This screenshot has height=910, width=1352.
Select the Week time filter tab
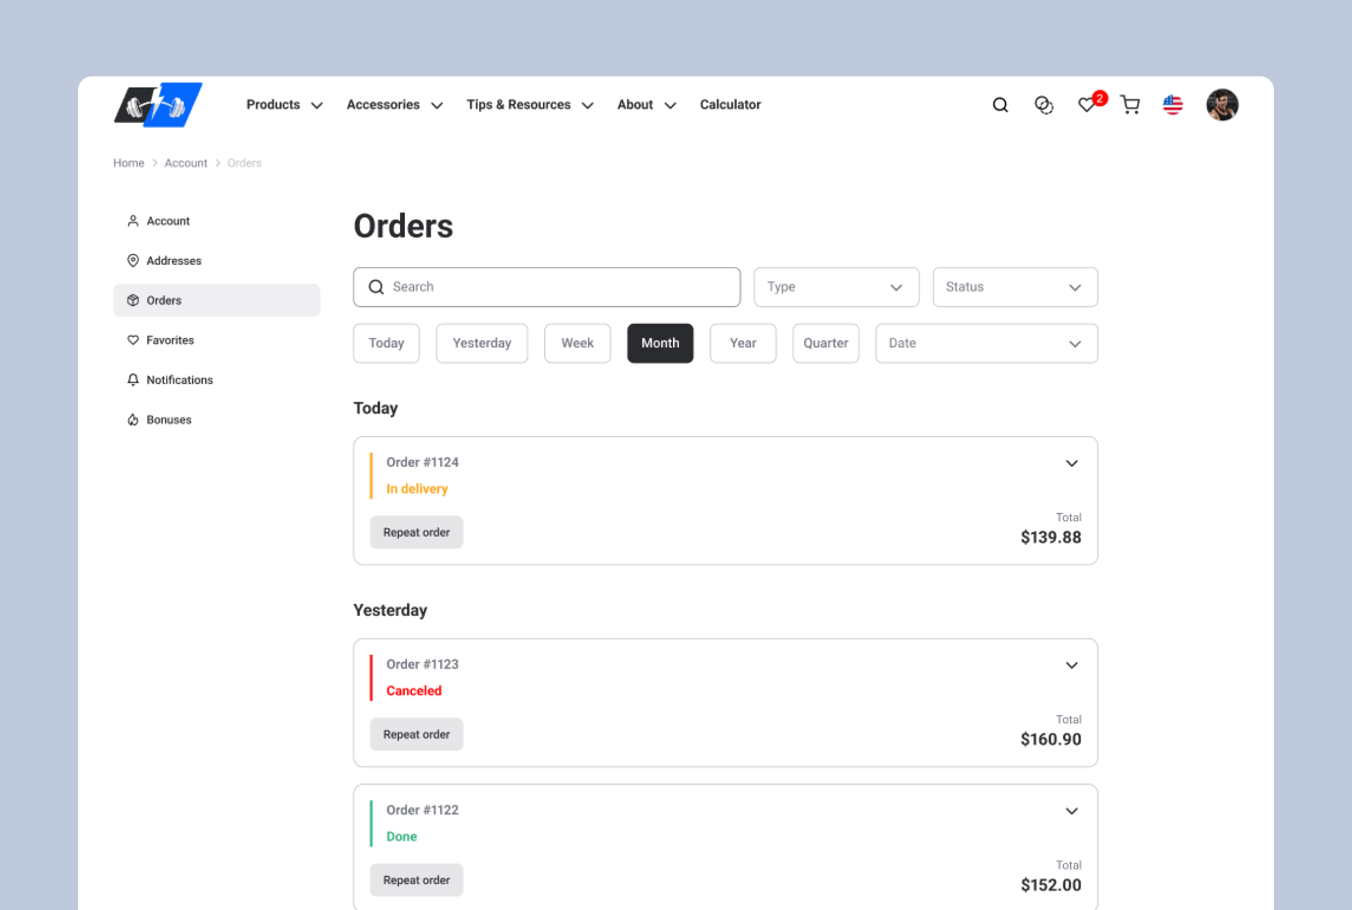[576, 342]
